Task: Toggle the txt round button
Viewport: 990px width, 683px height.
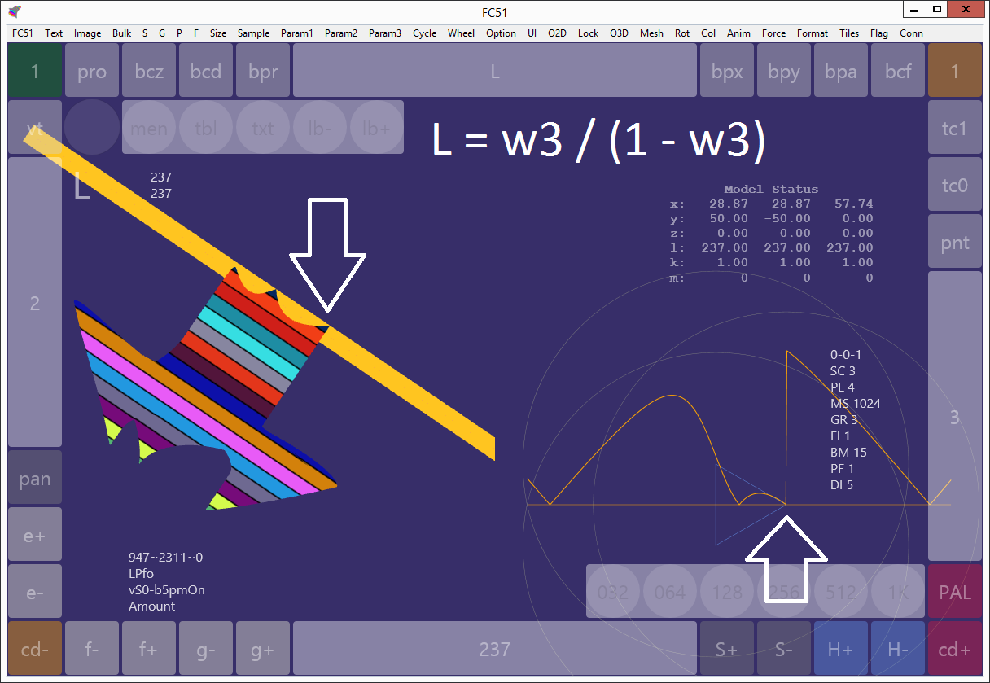Action: [x=263, y=128]
